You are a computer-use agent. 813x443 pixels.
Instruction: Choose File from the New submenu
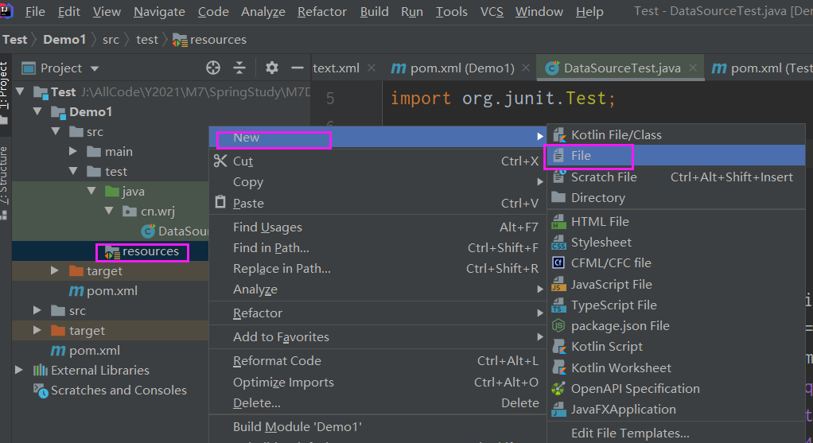pos(675,155)
